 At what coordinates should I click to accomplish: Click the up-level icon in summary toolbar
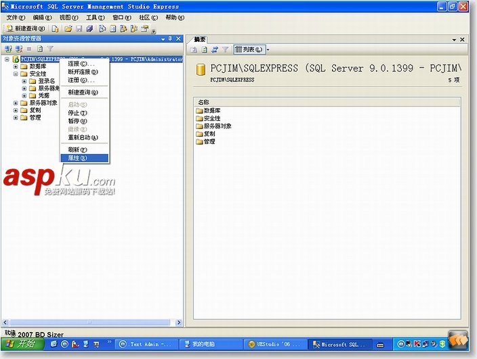(194, 49)
